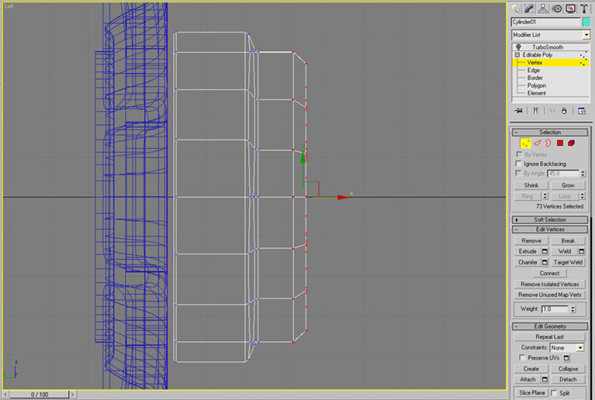Switch to the Motion panel tab
The height and width of the screenshot is (400, 595).
click(x=556, y=9)
